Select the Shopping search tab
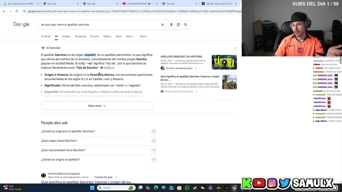Image resolution: width=342 pixels, height=192 pixels. point(80,36)
